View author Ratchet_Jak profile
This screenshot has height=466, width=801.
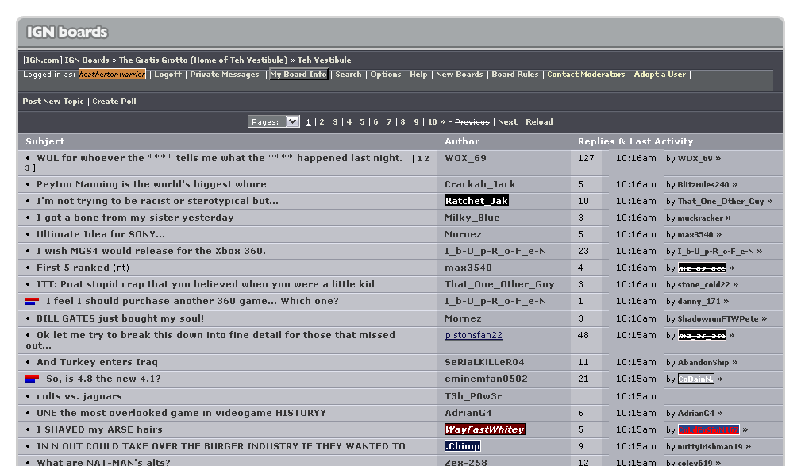coord(476,201)
